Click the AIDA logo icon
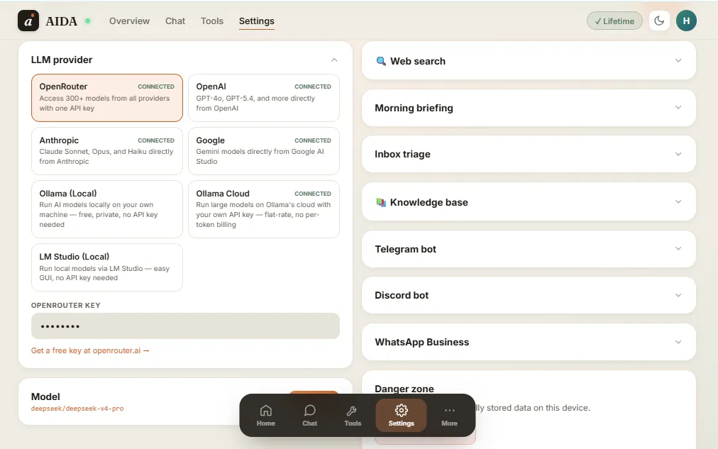The height and width of the screenshot is (449, 718). pos(28,21)
